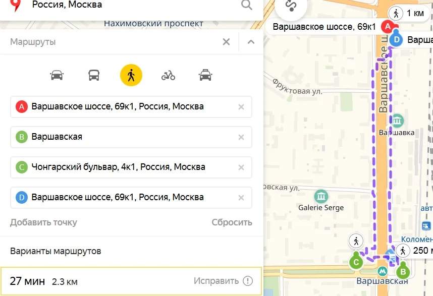Collapse the routes panel with chevron
433x296 pixels.
pos(251,42)
